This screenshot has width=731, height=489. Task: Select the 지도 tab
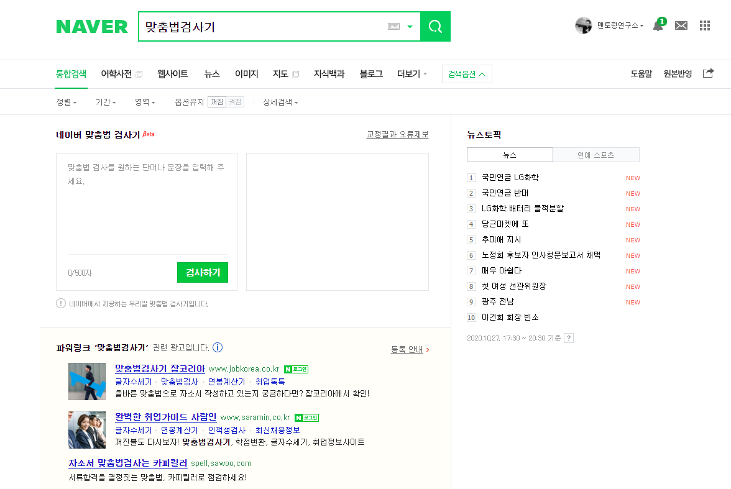(x=280, y=74)
